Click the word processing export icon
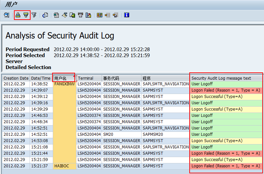 (64, 15)
